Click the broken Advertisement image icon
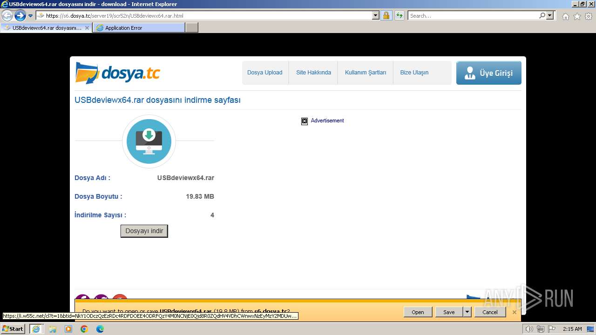596x335 pixels. coord(305,121)
